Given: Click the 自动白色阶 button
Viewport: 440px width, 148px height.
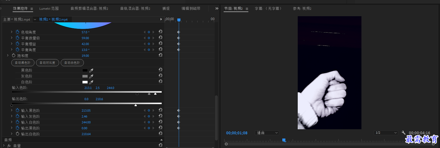Looking at the screenshot, I should 72,63.
